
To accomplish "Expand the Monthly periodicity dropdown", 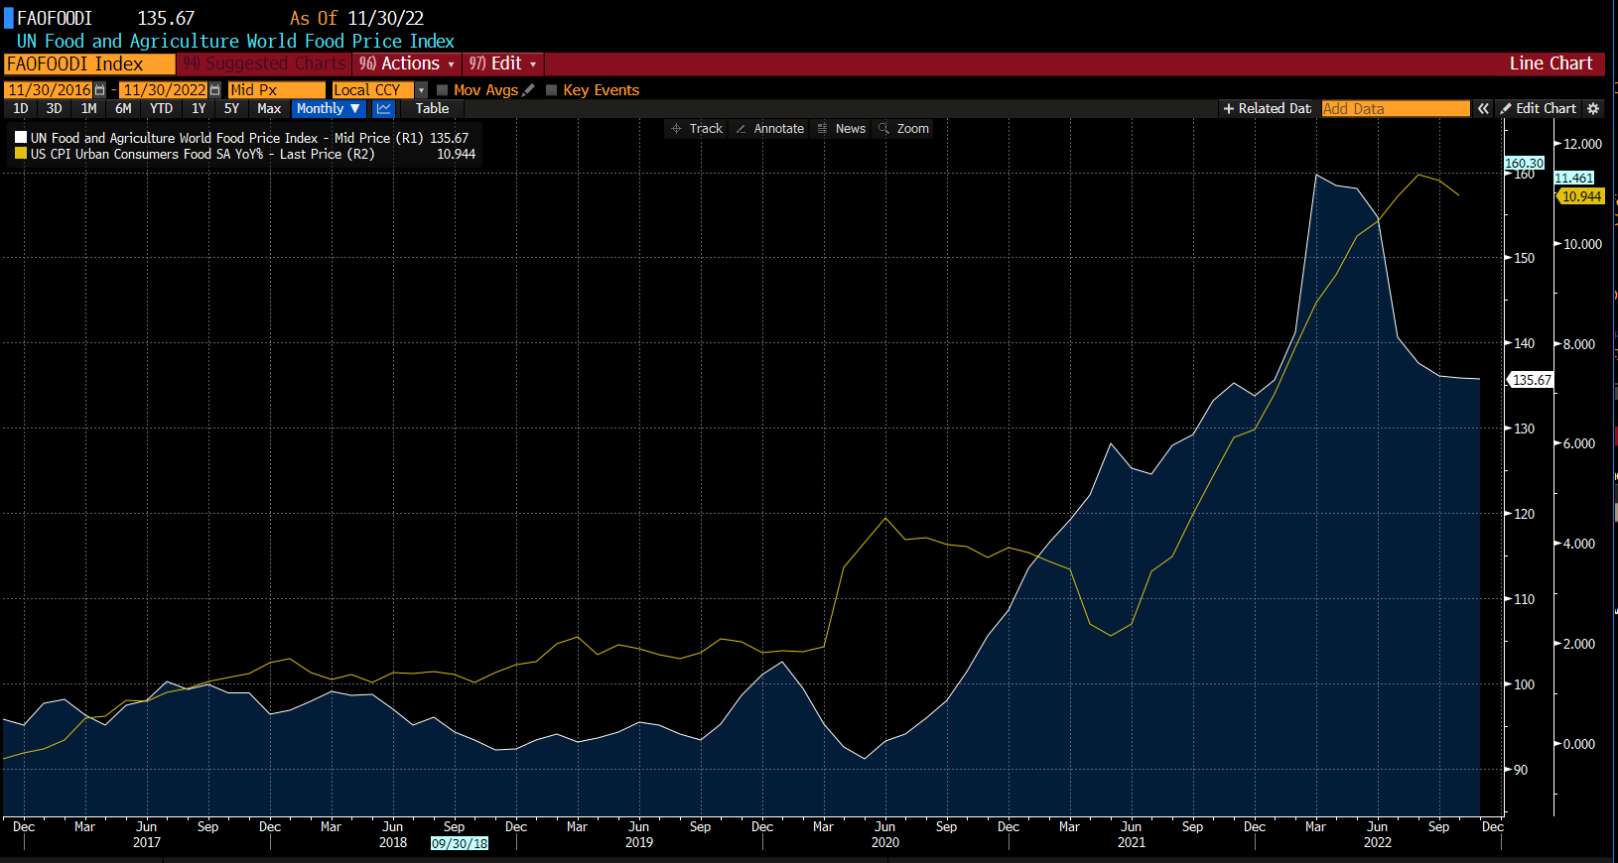I will tap(329, 109).
